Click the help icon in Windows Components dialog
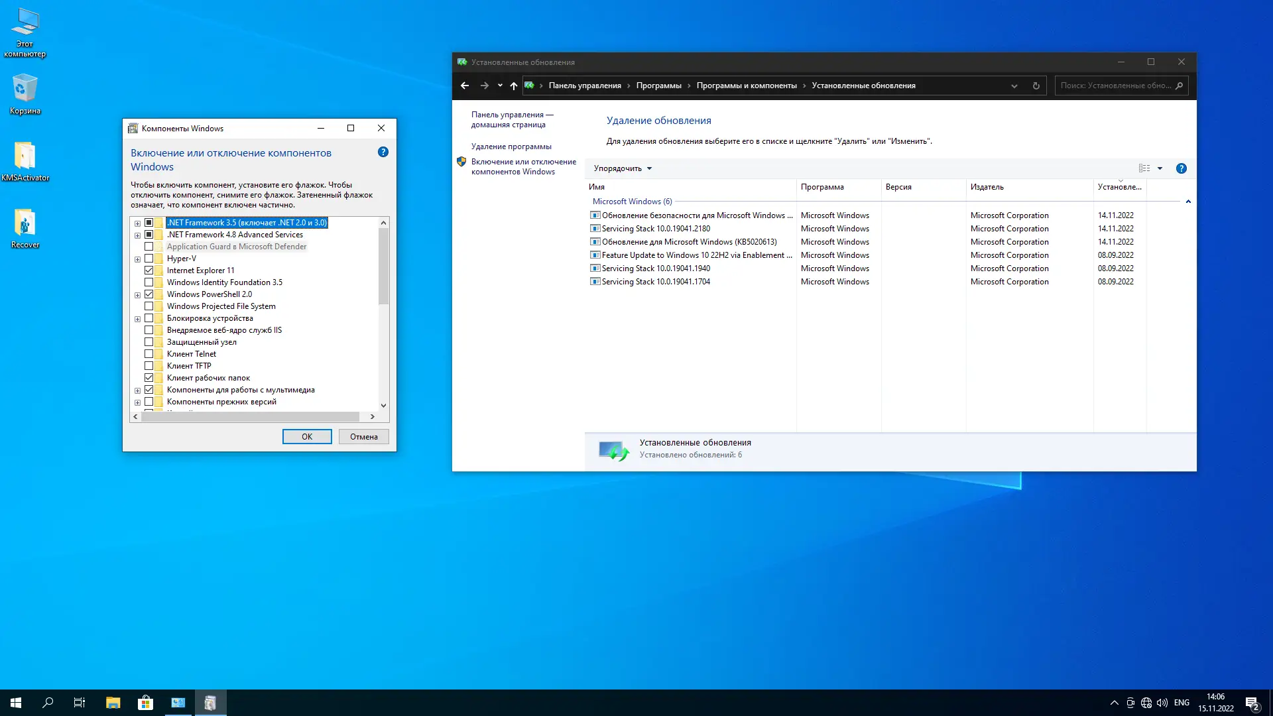Image resolution: width=1273 pixels, height=716 pixels. coord(383,152)
